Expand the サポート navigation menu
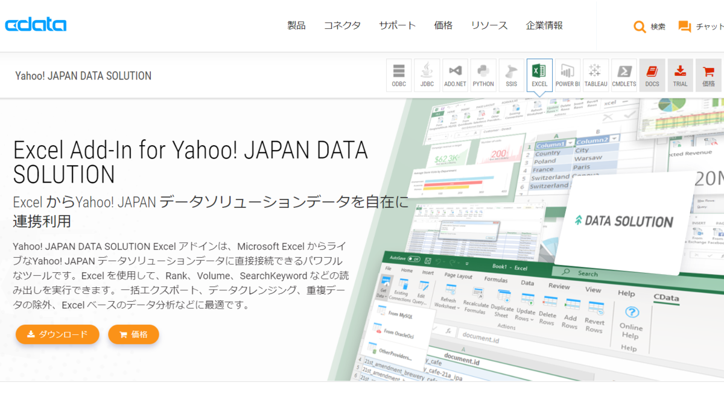 [398, 25]
